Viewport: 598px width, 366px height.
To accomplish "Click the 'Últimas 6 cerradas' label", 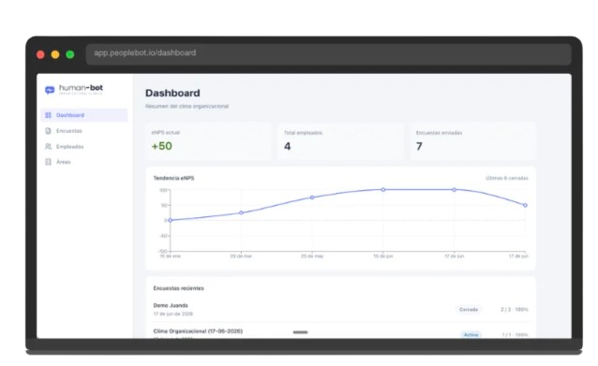I will tap(507, 178).
